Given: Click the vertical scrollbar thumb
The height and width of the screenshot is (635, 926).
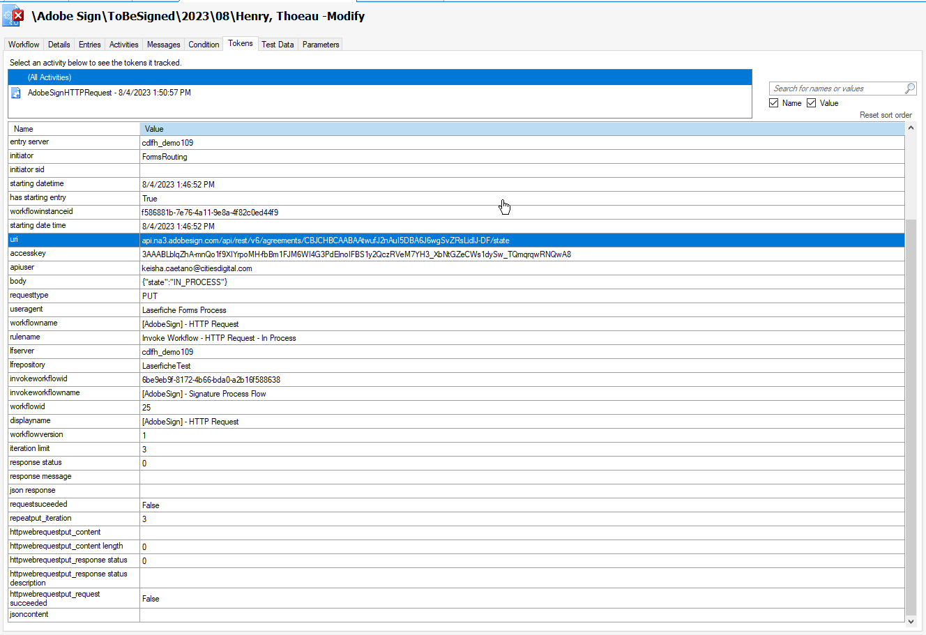Looking at the screenshot, I should tap(911, 416).
